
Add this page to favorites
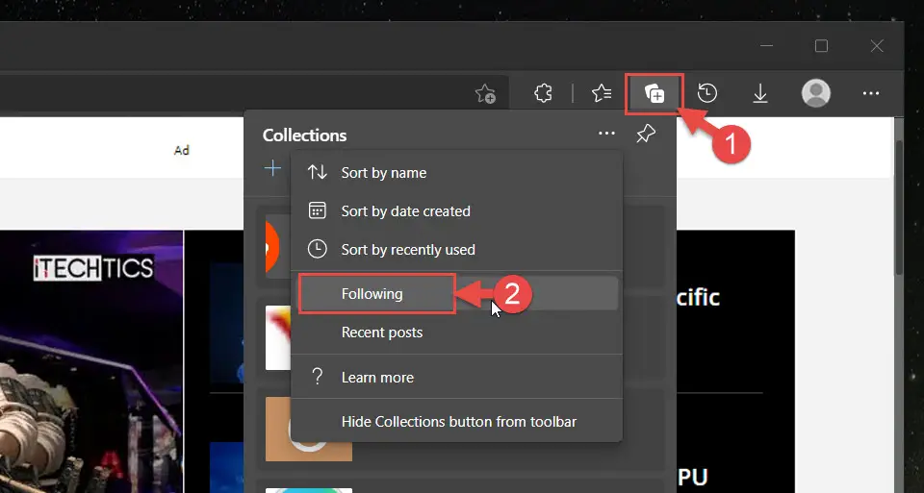(485, 93)
